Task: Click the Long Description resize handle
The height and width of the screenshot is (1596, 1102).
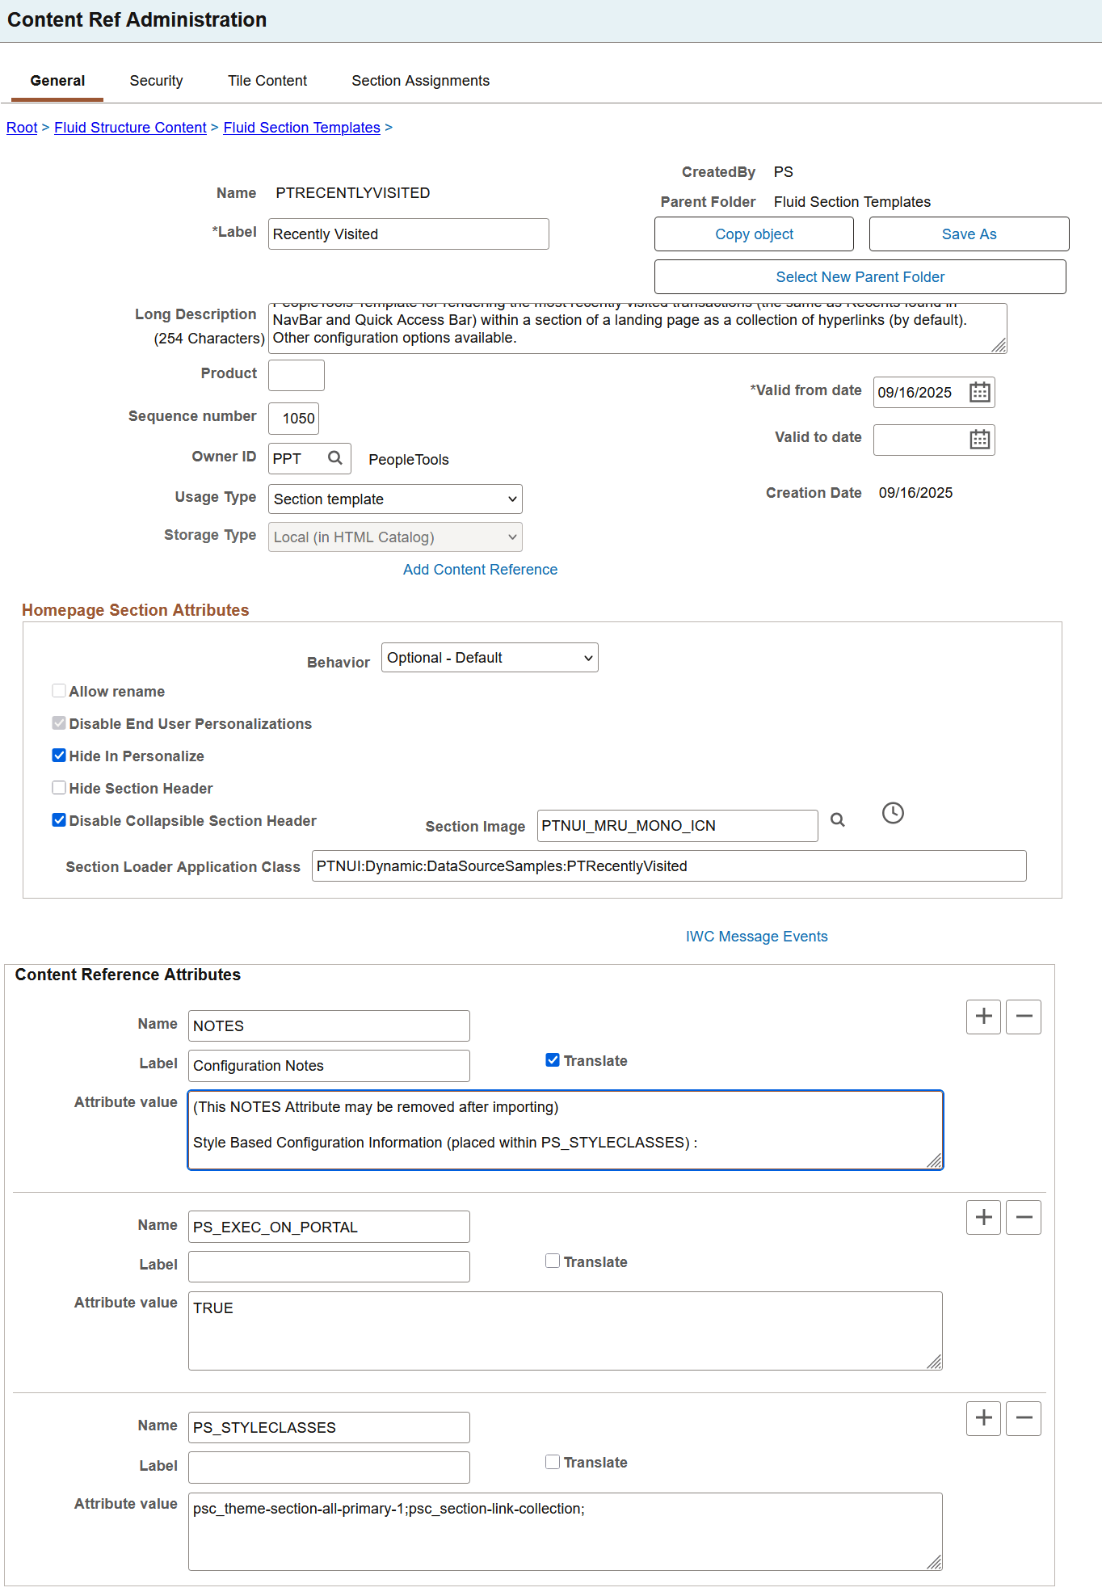Action: [999, 346]
